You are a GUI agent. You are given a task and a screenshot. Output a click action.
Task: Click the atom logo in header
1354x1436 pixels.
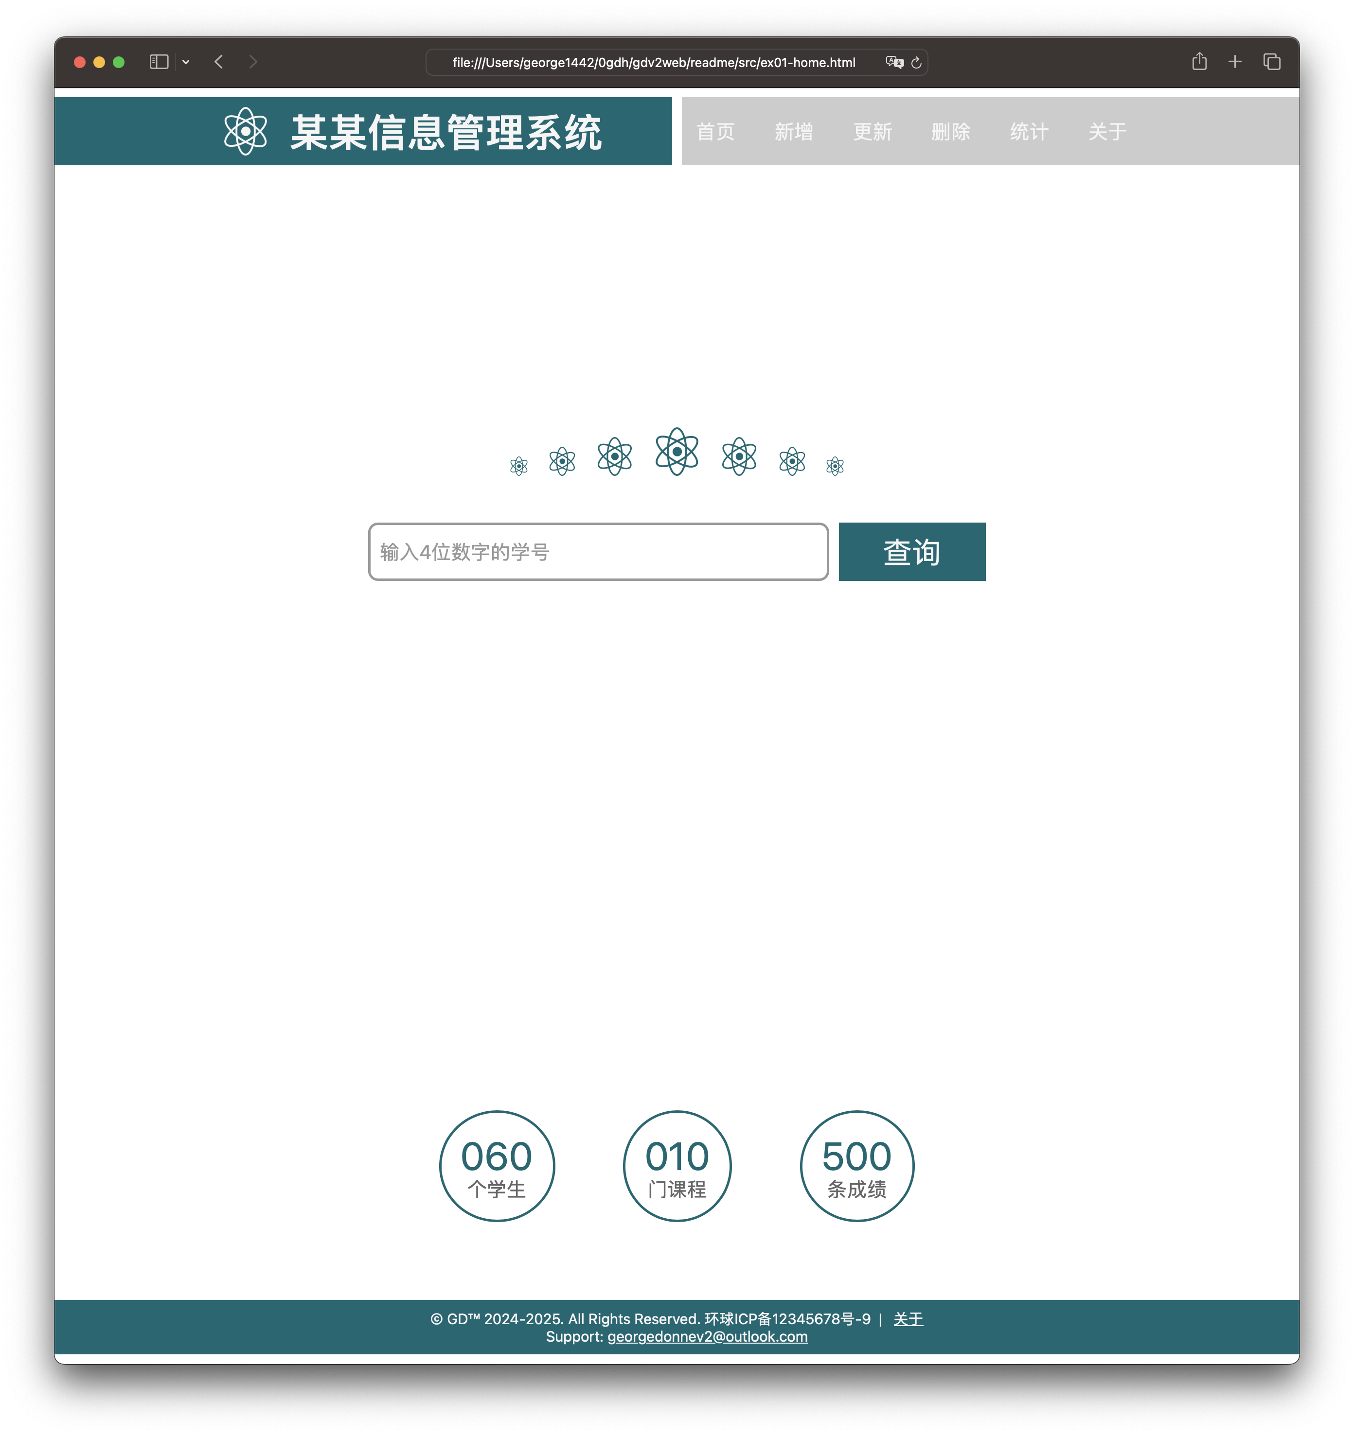[x=246, y=131]
